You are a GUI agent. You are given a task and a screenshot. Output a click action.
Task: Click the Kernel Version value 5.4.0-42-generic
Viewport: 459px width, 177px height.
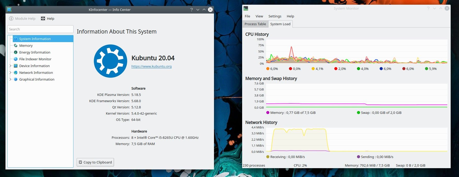pyautogui.click(x=144, y=113)
